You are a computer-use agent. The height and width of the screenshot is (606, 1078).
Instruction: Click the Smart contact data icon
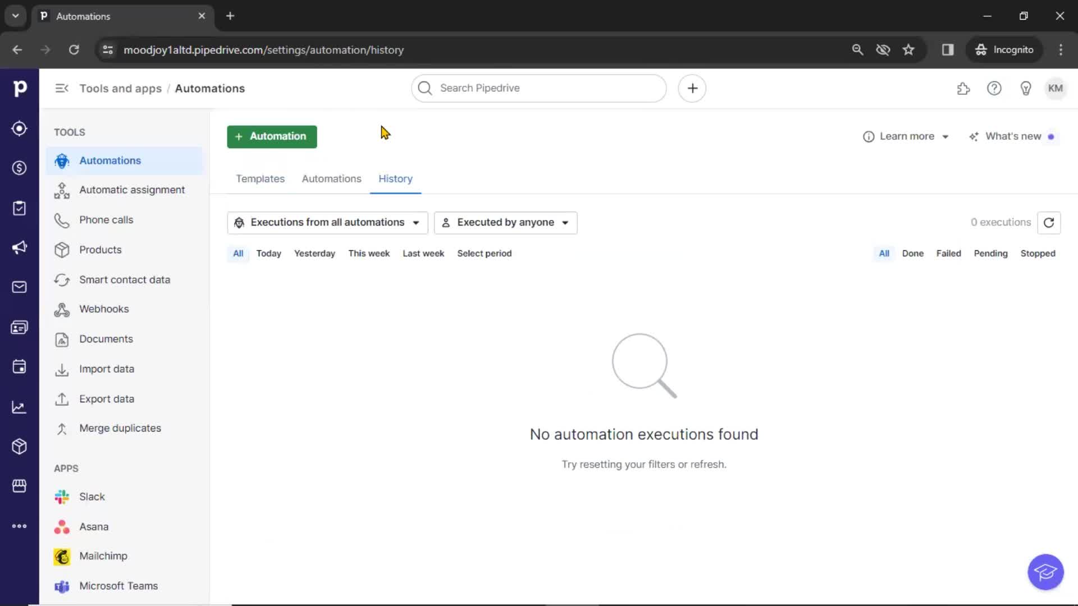62,279
